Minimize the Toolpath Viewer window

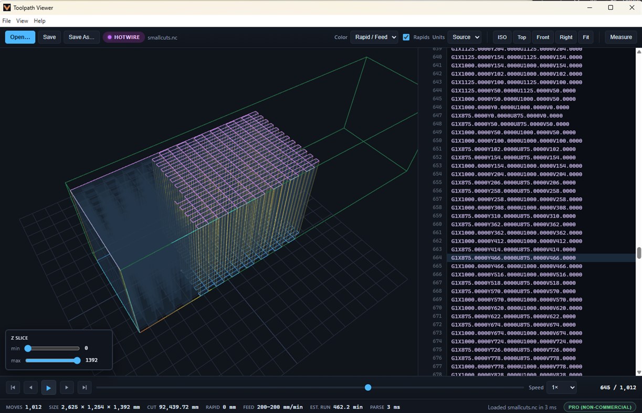[x=589, y=7]
